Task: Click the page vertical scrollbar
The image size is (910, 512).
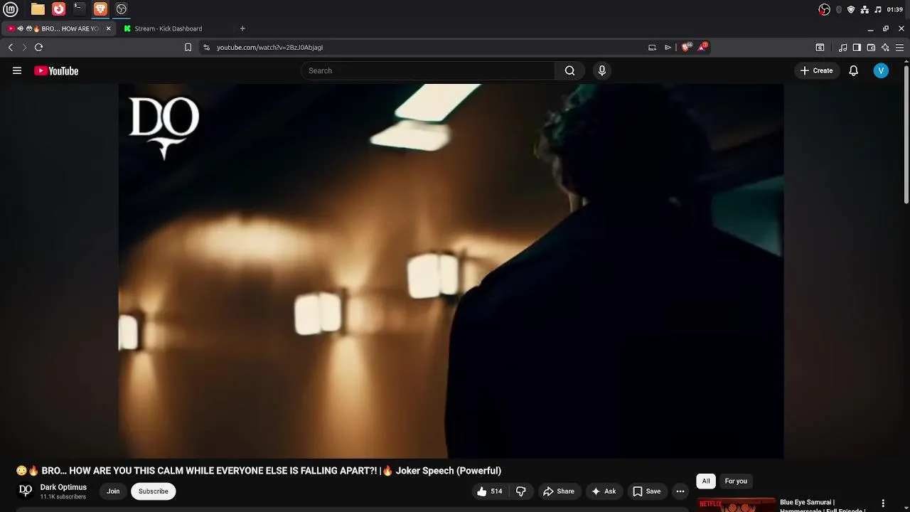Action: pos(906,135)
